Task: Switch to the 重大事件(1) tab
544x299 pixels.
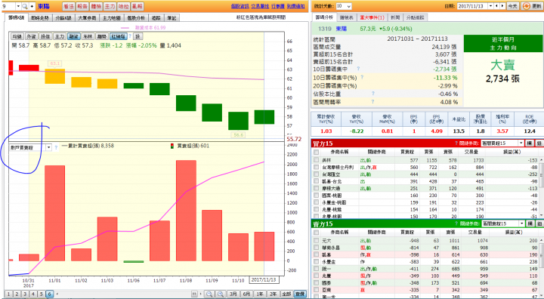Action: point(372,17)
